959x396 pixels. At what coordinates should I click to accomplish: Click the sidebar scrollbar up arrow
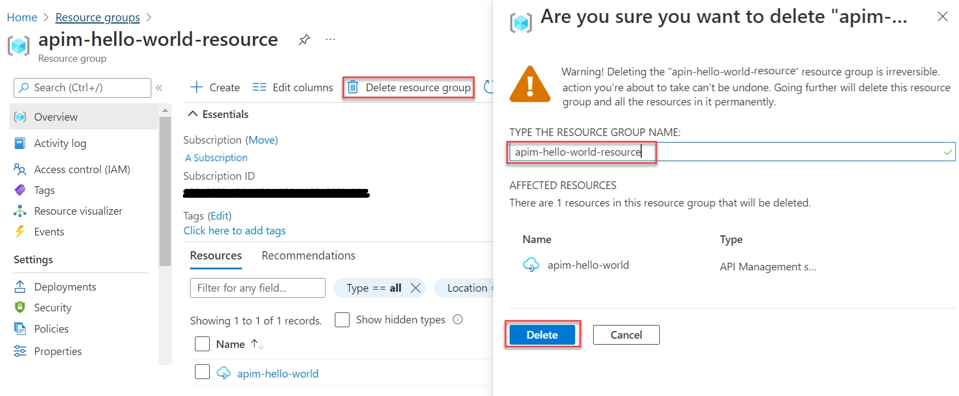165,110
